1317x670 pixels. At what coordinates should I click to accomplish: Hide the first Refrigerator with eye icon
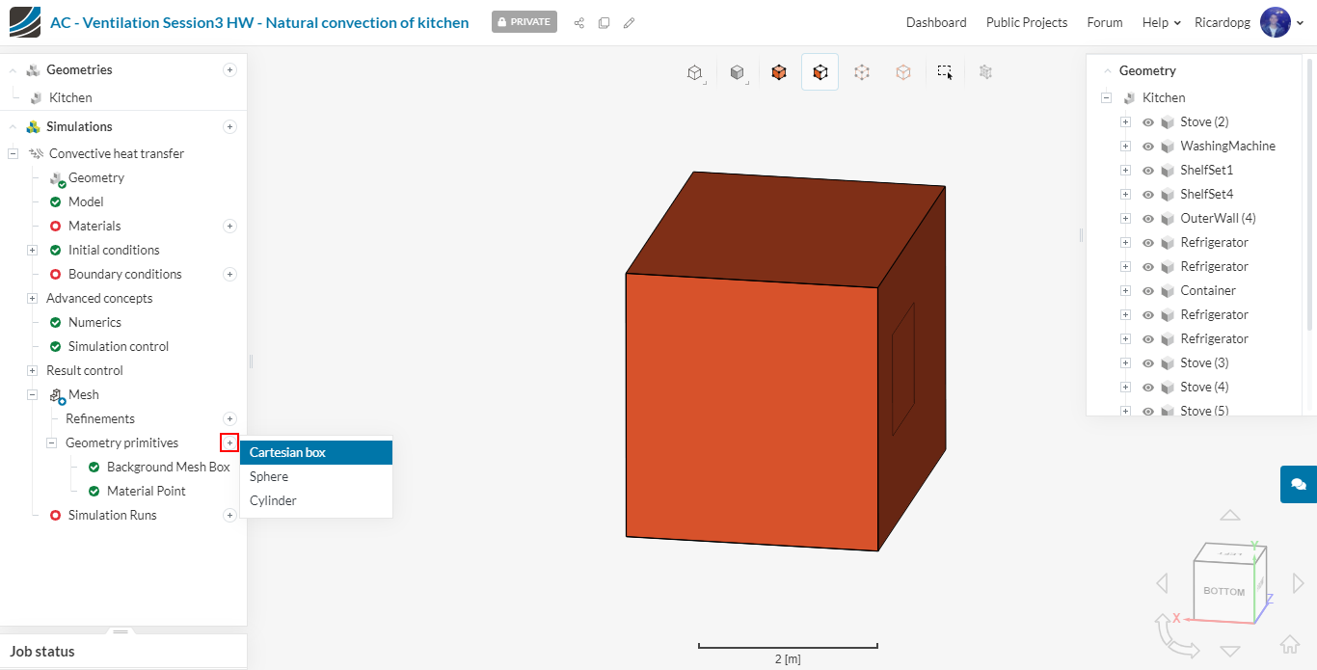pos(1148,243)
